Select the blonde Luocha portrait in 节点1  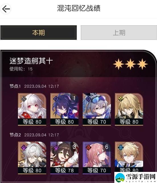tap(129, 109)
